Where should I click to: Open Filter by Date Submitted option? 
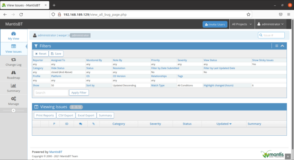click(x=165, y=68)
